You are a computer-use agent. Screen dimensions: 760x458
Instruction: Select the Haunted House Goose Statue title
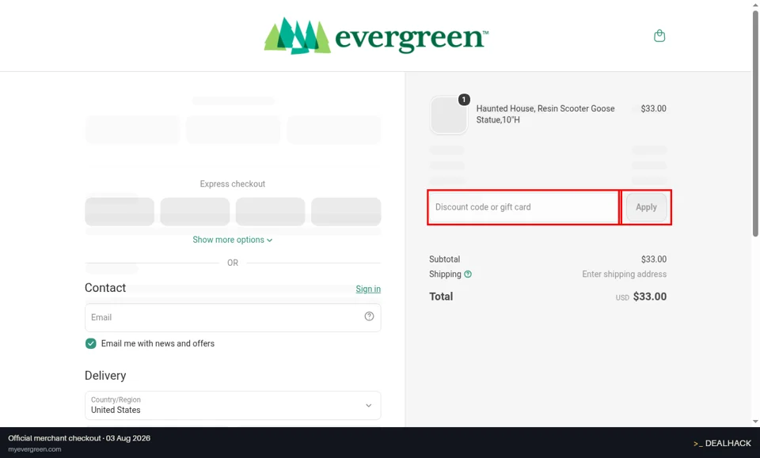545,114
